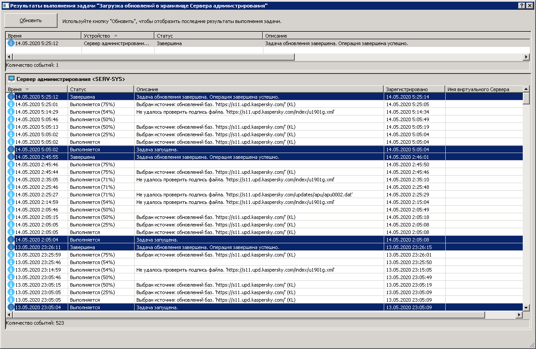
Task: Click the Имя виртуального Сервера column header
Action: point(482,89)
